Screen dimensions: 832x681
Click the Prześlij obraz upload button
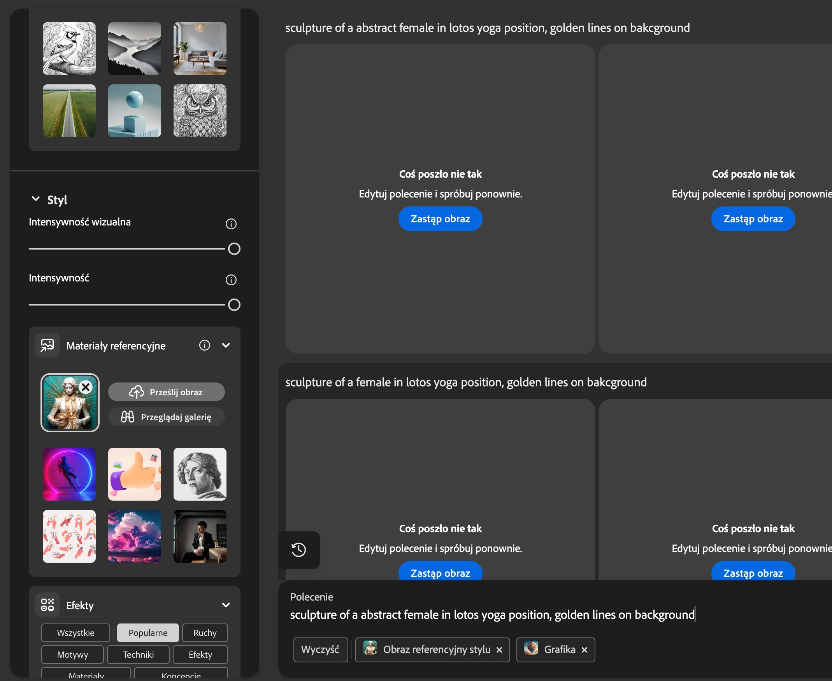click(166, 392)
